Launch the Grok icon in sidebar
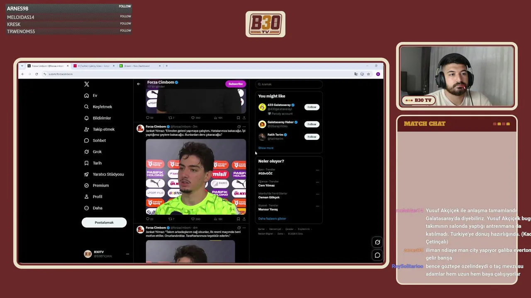531x298 pixels. [86, 152]
